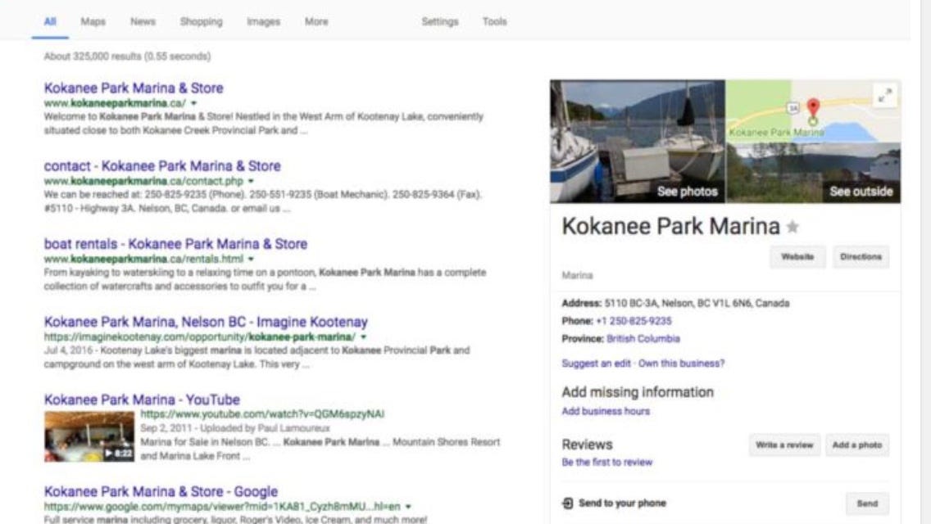The height and width of the screenshot is (524, 931).
Task: Click Add business hours
Action: tap(606, 411)
